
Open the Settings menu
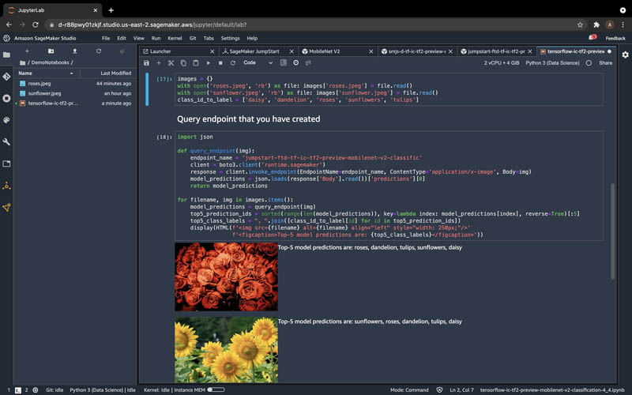230,38
